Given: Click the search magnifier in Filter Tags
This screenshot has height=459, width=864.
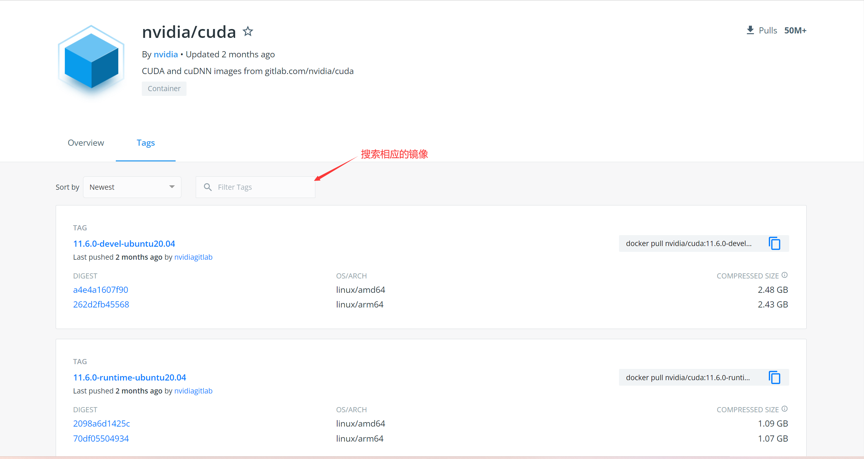Looking at the screenshot, I should pyautogui.click(x=208, y=187).
